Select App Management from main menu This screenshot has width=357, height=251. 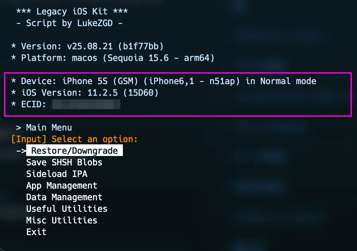tap(62, 186)
